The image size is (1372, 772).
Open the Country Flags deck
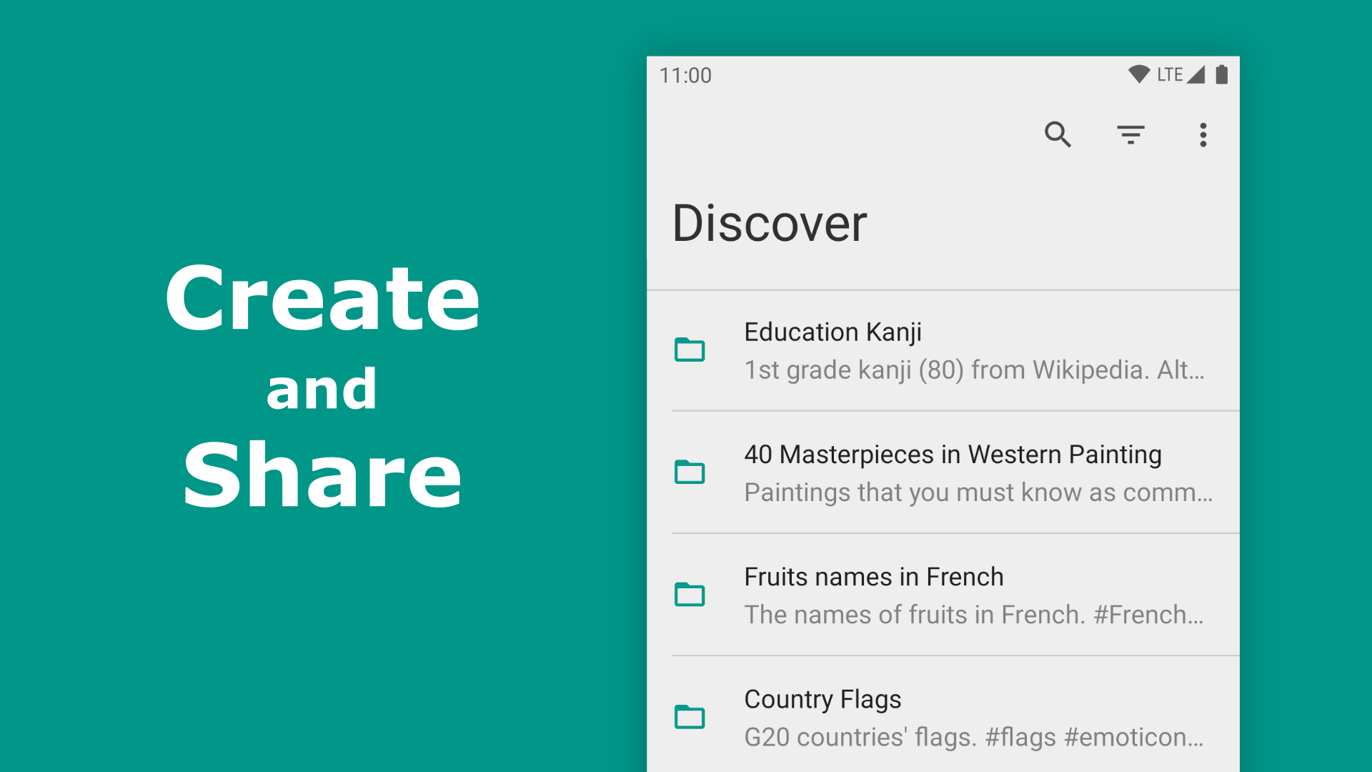pyautogui.click(x=822, y=700)
